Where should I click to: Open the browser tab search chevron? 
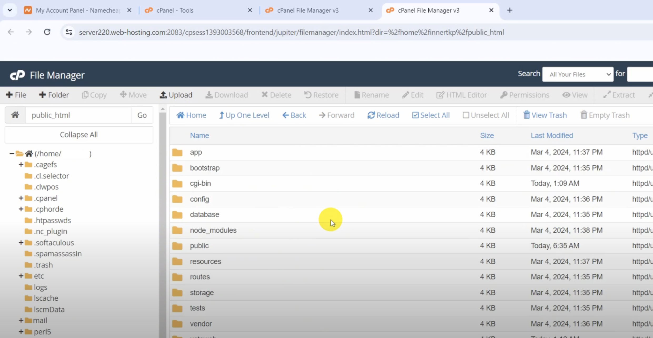click(x=10, y=10)
